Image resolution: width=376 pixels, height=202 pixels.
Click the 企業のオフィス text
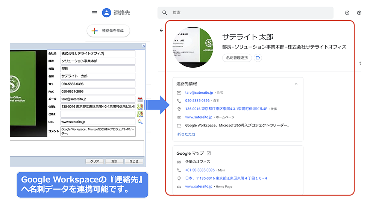(198, 162)
